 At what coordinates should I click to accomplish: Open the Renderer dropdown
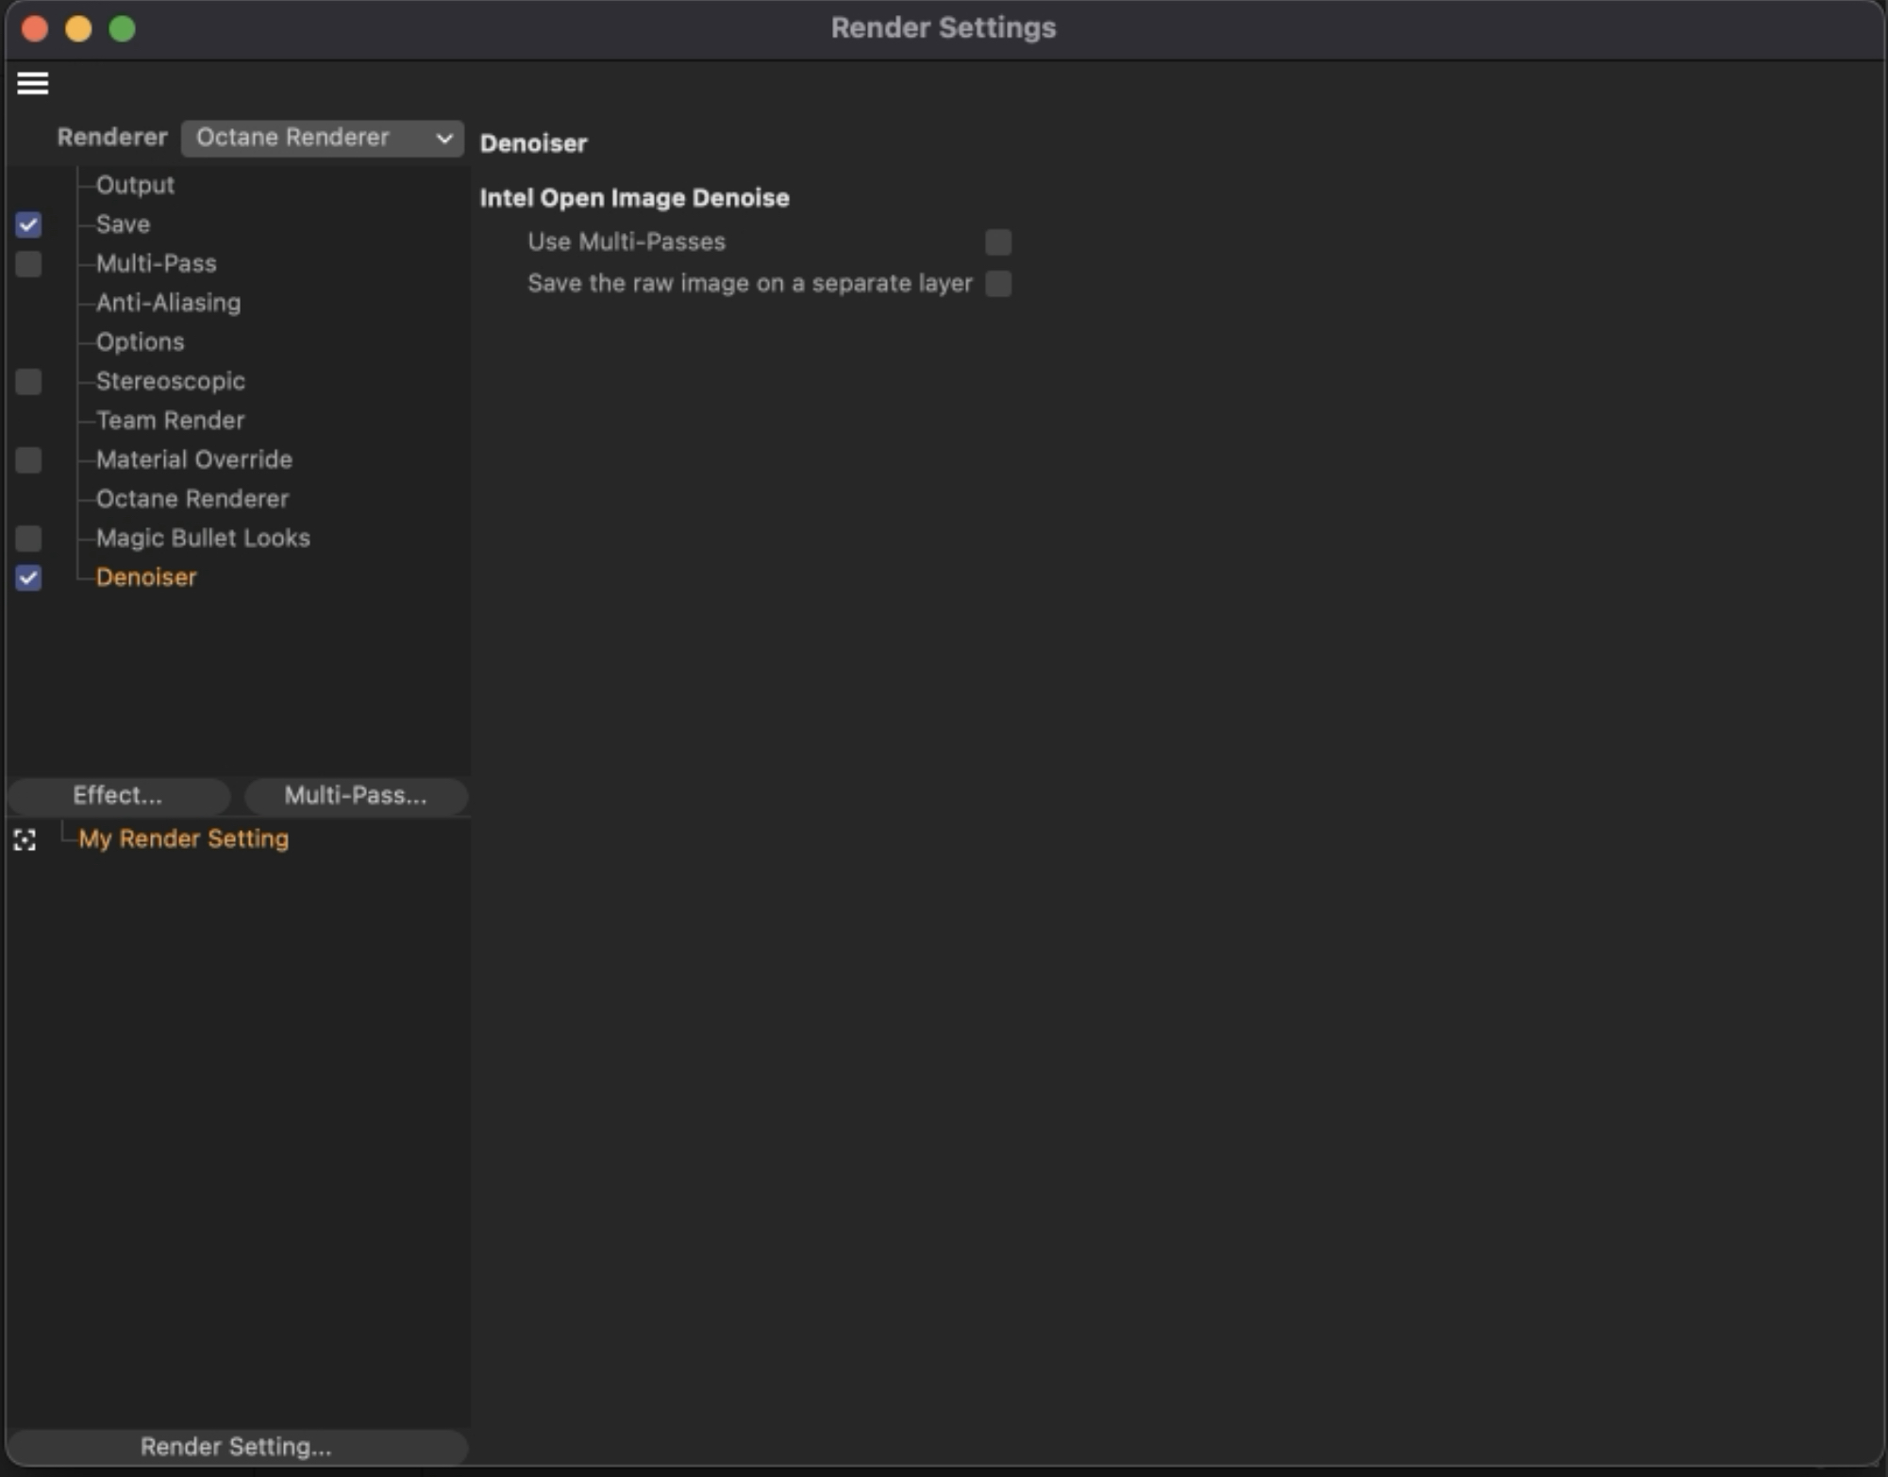click(x=322, y=138)
